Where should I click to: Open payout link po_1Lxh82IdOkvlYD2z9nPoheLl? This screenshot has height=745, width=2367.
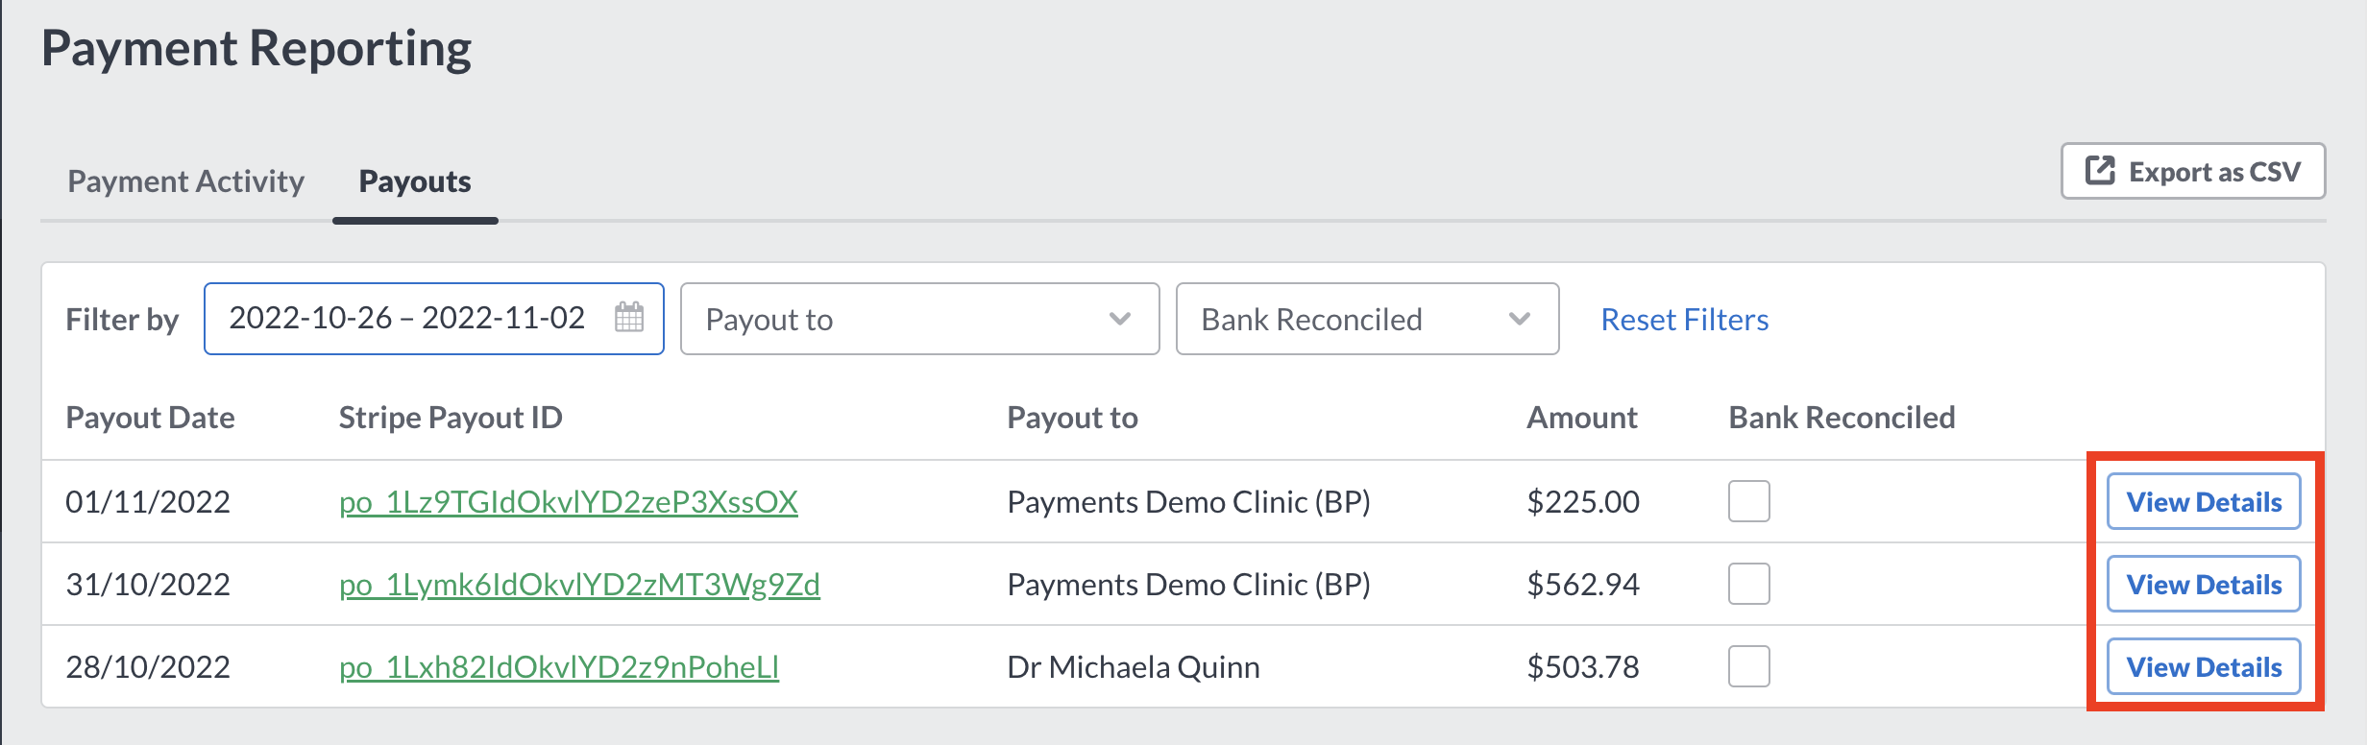tap(559, 667)
